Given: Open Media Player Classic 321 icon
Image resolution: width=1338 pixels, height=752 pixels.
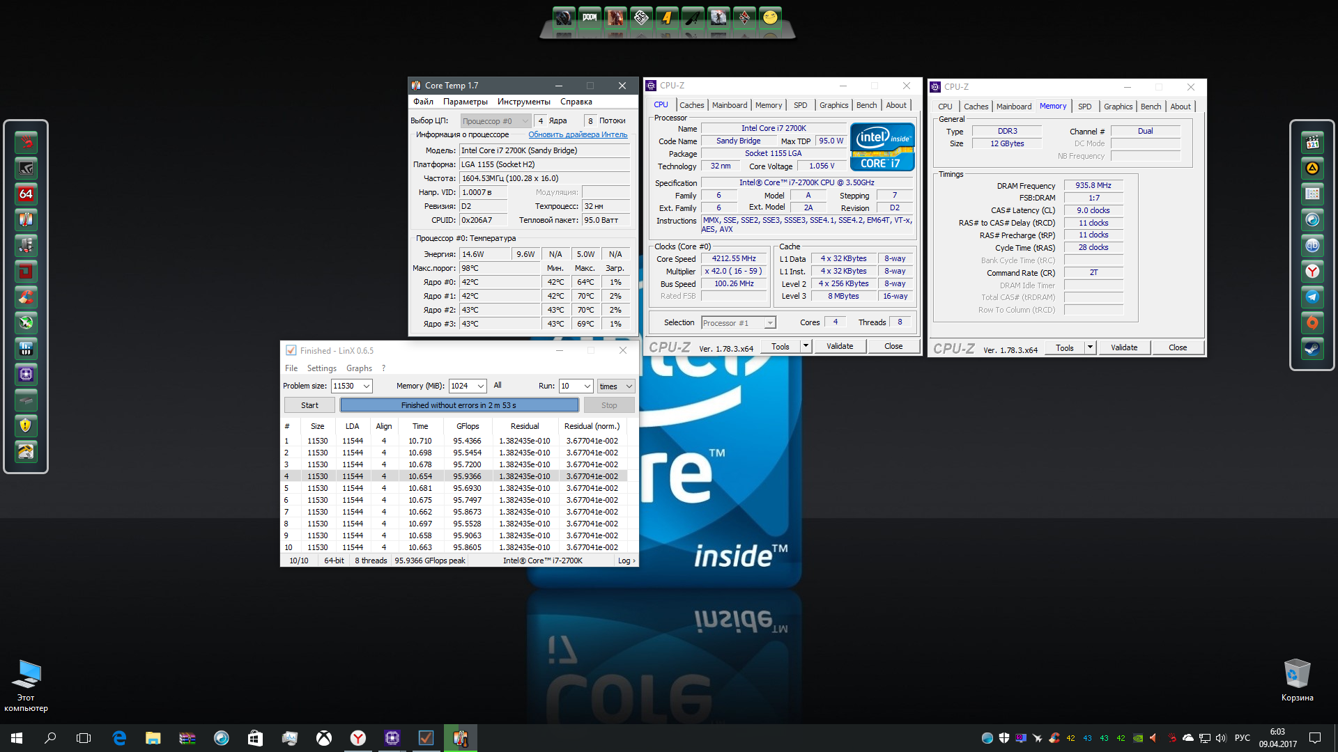Looking at the screenshot, I should click(1312, 143).
